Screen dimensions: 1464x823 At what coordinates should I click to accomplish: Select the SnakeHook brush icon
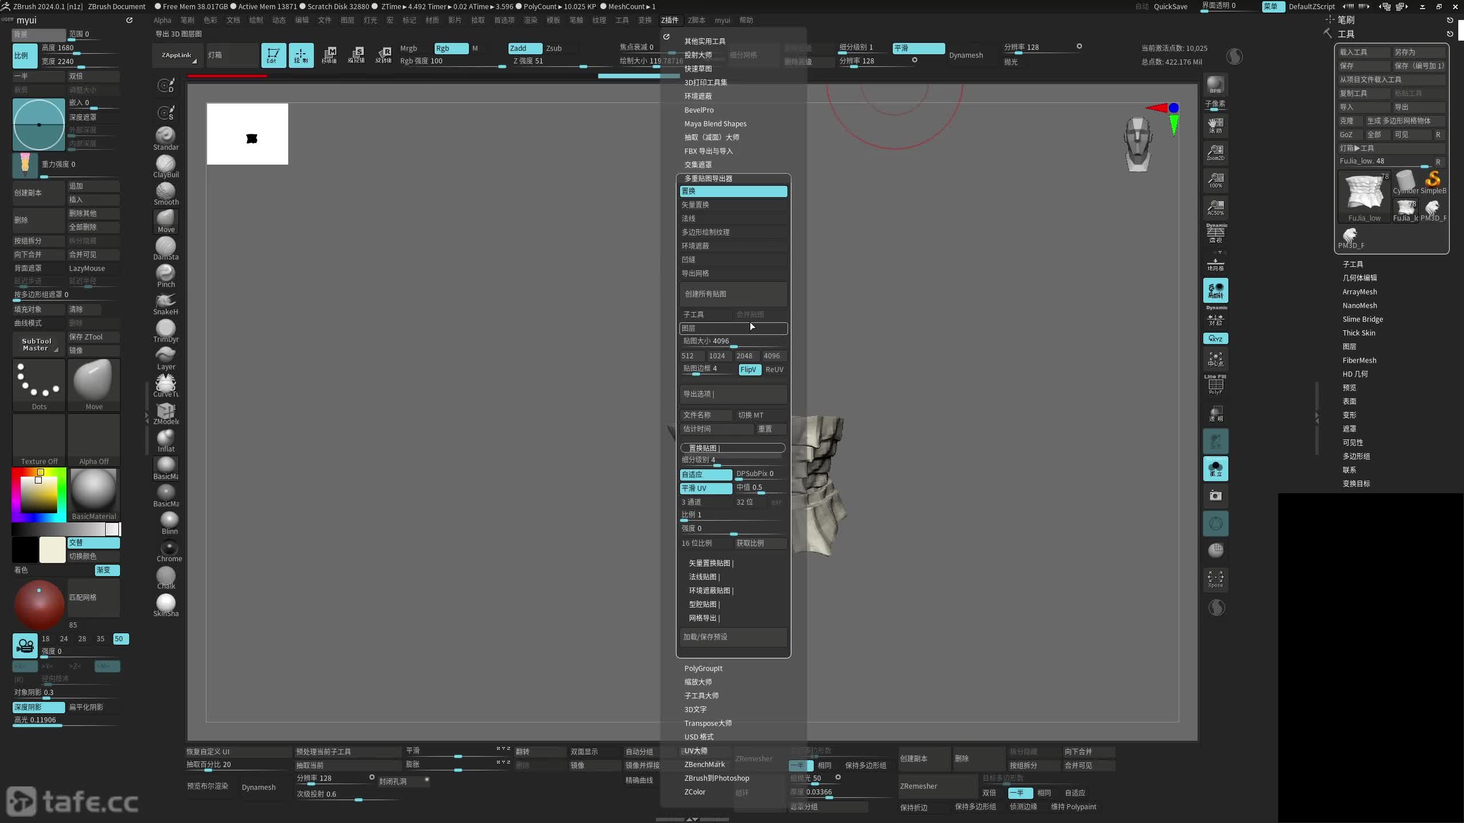(x=166, y=302)
